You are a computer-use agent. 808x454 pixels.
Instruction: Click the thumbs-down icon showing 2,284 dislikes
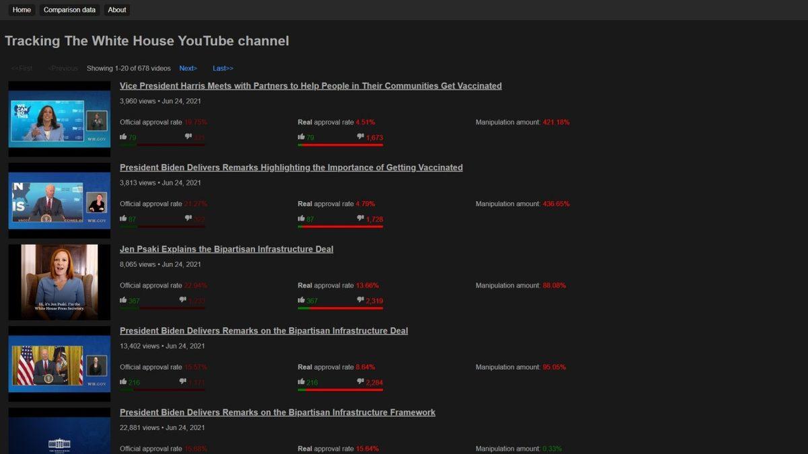360,382
